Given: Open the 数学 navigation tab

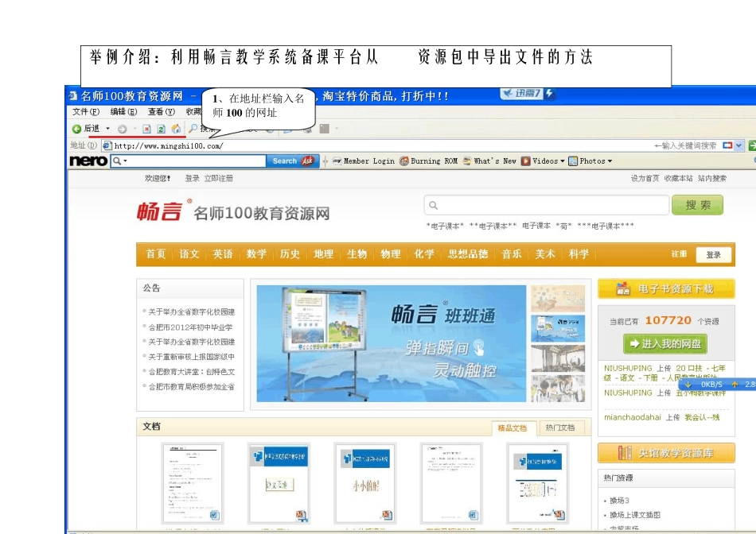Looking at the screenshot, I should point(256,253).
